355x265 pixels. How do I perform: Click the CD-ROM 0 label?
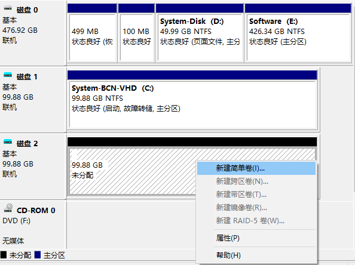(x=36, y=211)
